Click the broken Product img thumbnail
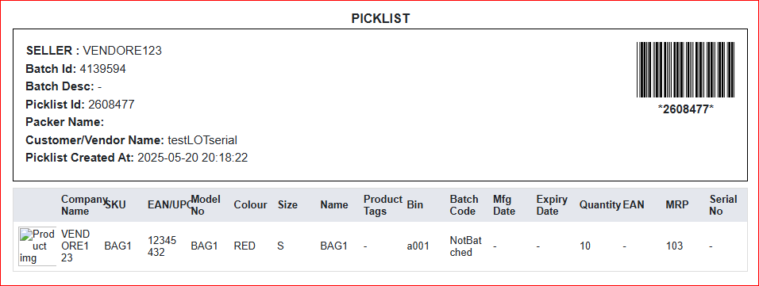This screenshot has width=759, height=286. pyautogui.click(x=38, y=246)
